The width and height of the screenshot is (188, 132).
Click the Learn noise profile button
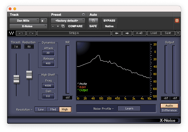pyautogui.click(x=129, y=109)
